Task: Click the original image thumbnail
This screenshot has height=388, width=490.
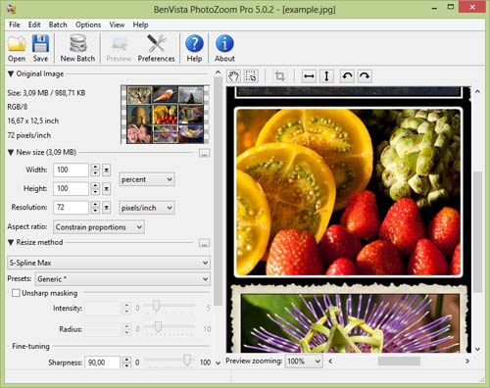Action: pos(165,115)
